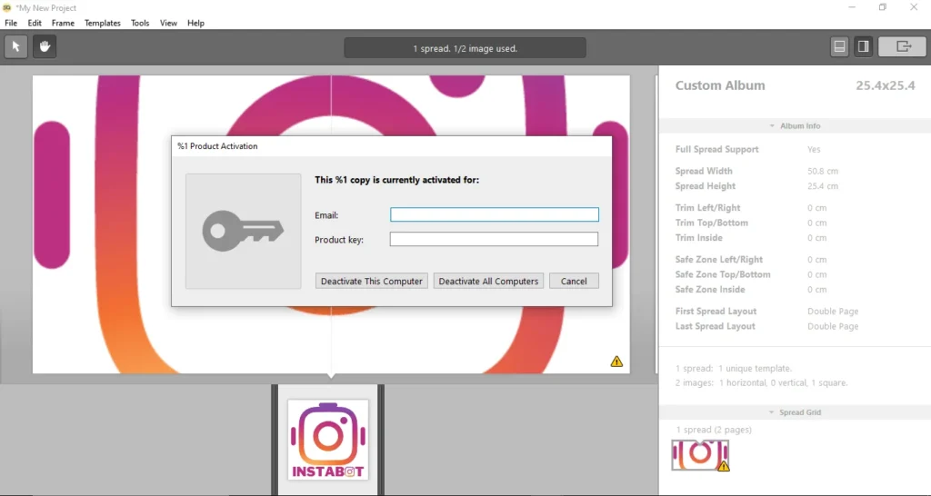The width and height of the screenshot is (931, 496).
Task: Click the key icon in the activation dialog
Action: (x=243, y=231)
